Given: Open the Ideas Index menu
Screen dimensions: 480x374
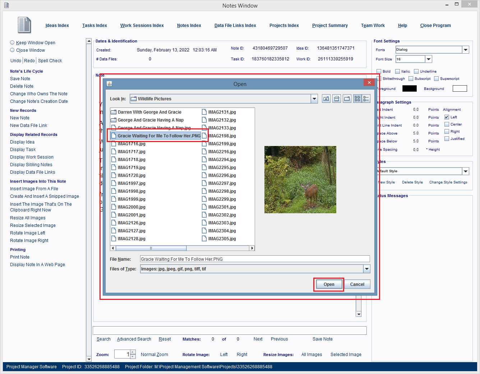Looking at the screenshot, I should (x=57, y=26).
